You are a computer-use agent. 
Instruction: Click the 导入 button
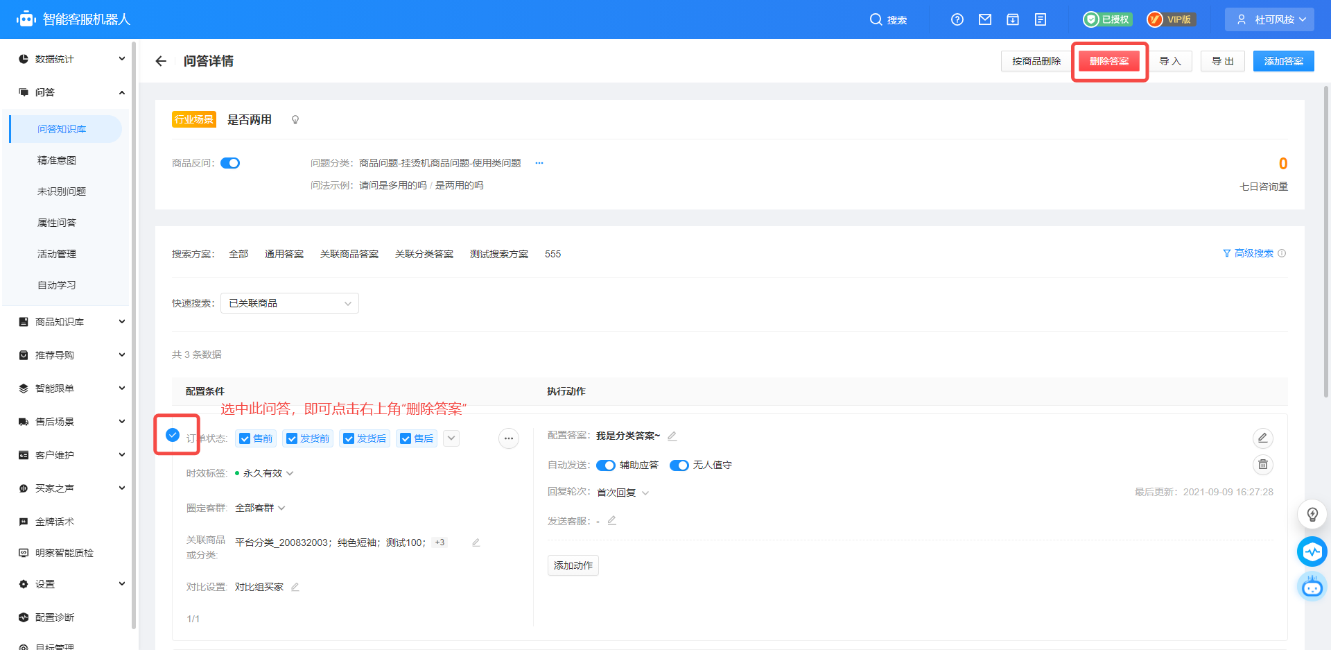tap(1170, 61)
